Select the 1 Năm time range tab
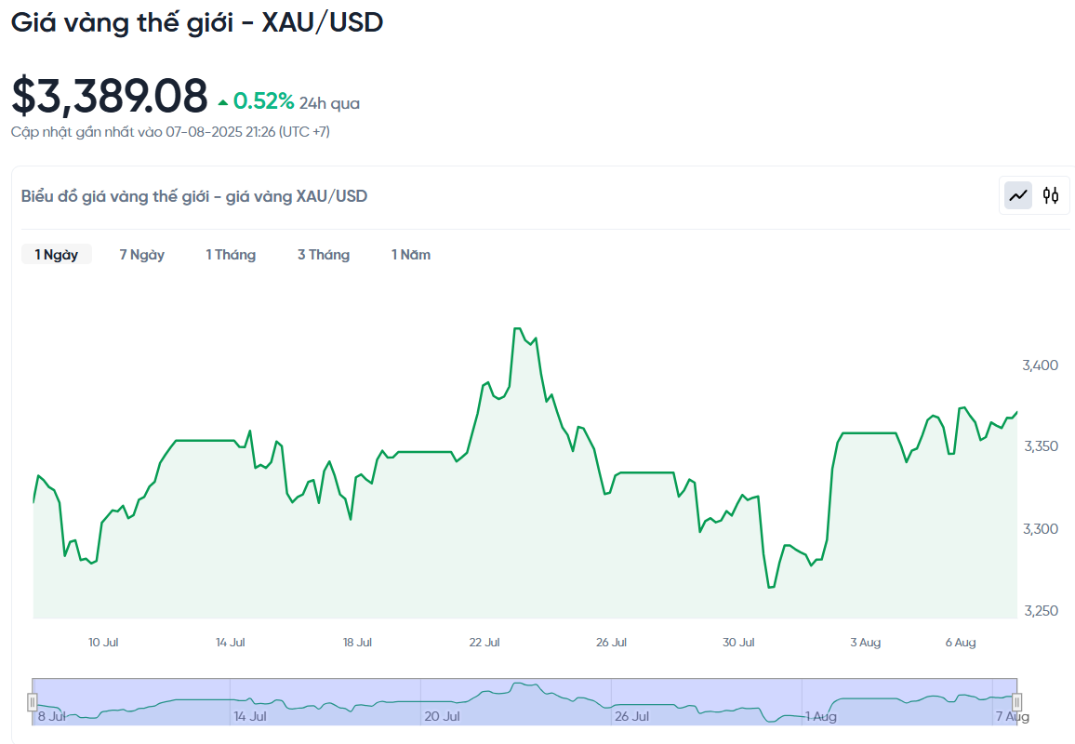Image resolution: width=1075 pixels, height=744 pixels. click(411, 255)
